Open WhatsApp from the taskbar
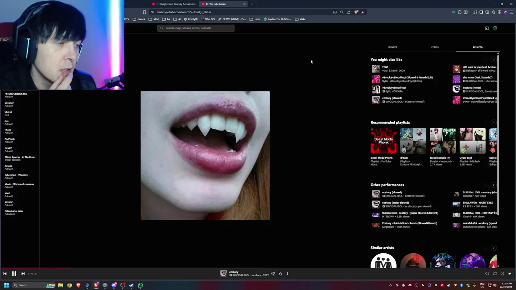This screenshot has width=516, height=290. click(x=140, y=285)
